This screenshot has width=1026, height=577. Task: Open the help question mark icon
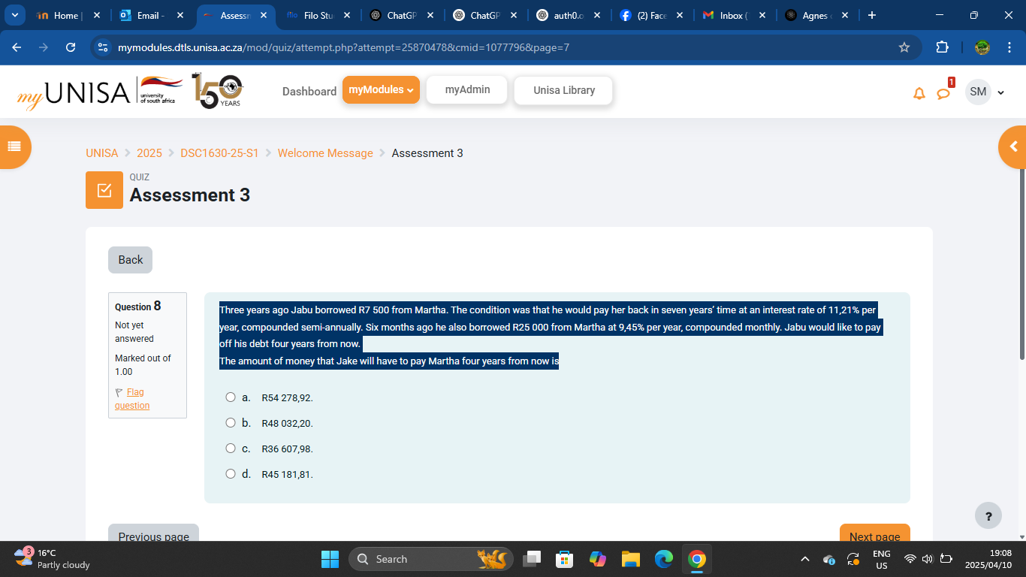[988, 515]
